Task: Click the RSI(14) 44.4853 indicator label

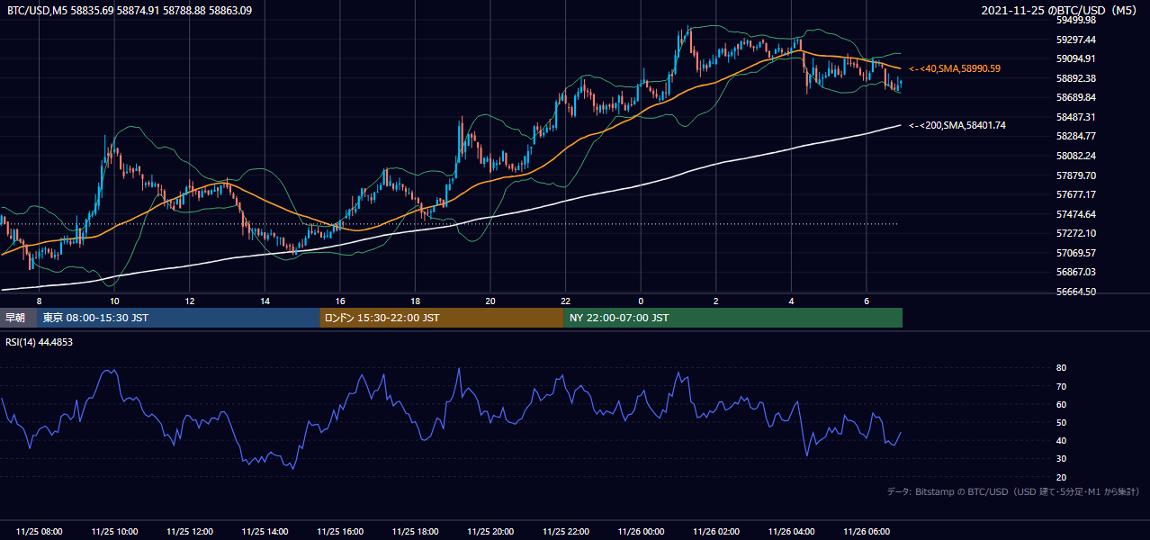Action: [40, 342]
